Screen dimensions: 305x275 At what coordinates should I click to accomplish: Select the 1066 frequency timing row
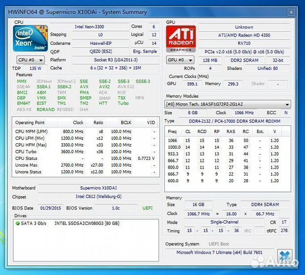[227, 141]
